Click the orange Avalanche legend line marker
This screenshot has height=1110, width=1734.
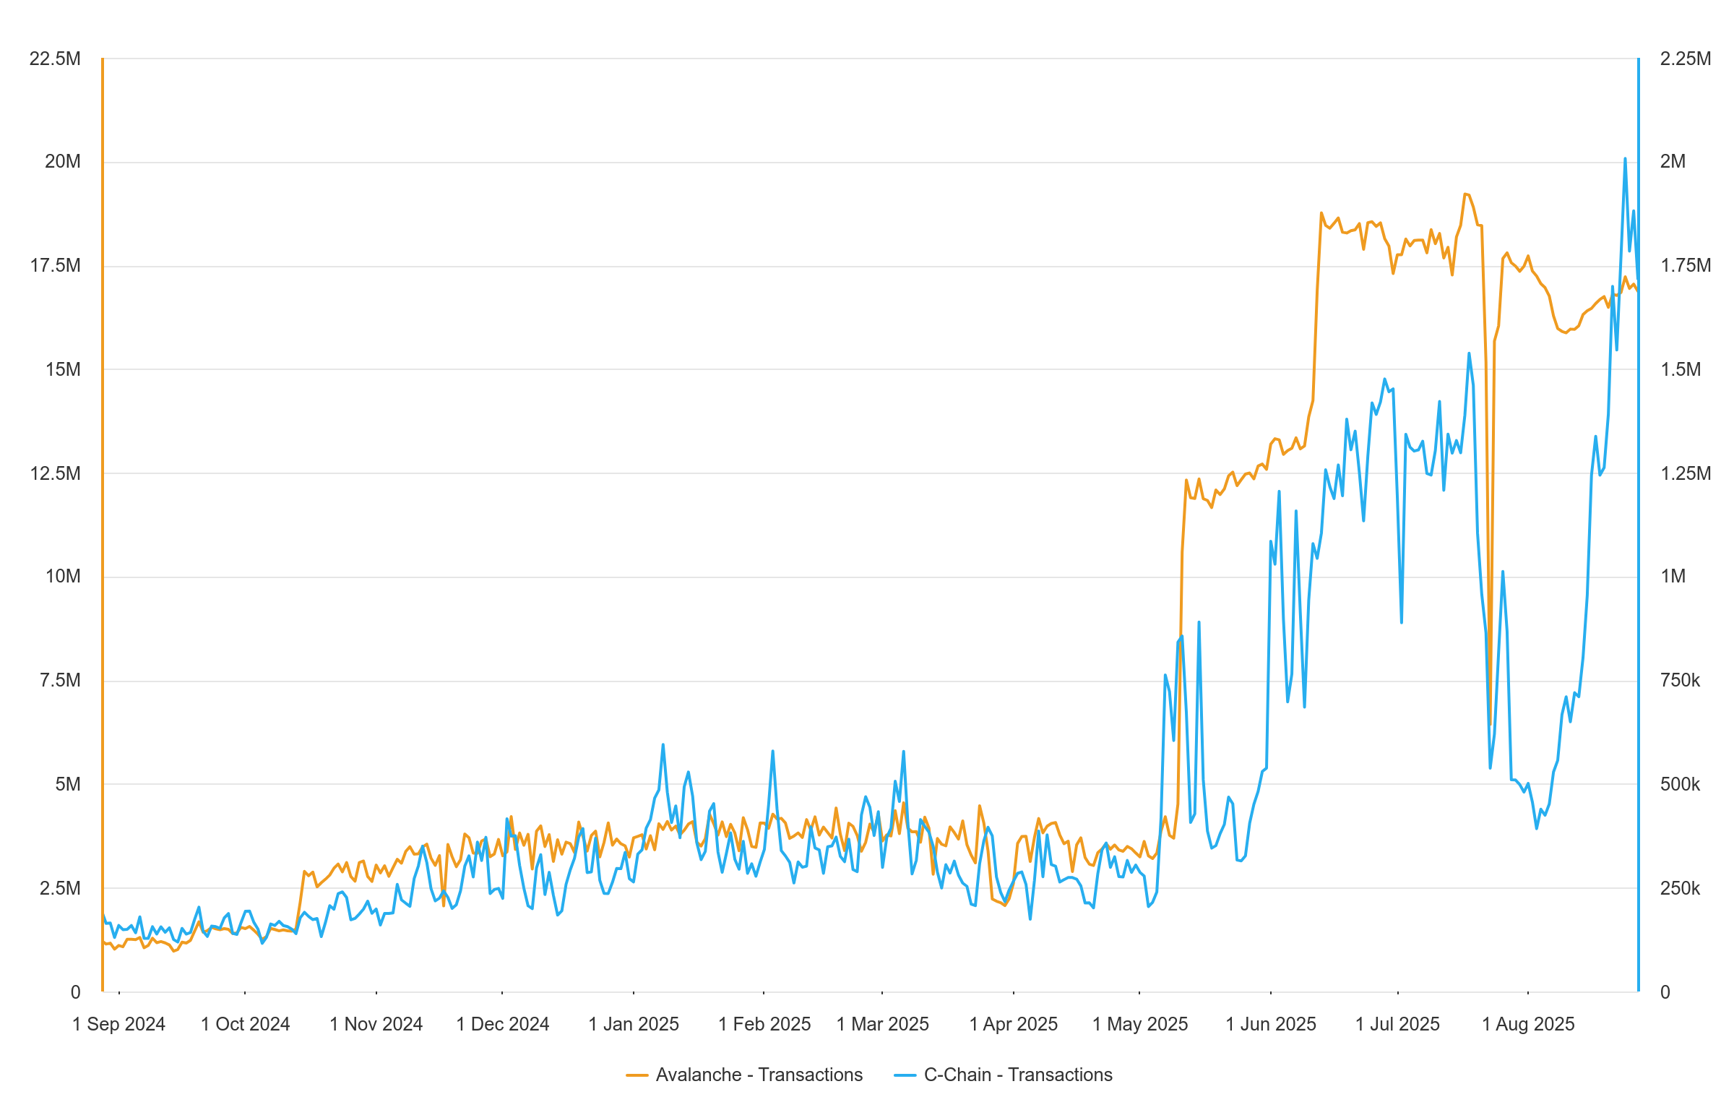pos(637,1075)
